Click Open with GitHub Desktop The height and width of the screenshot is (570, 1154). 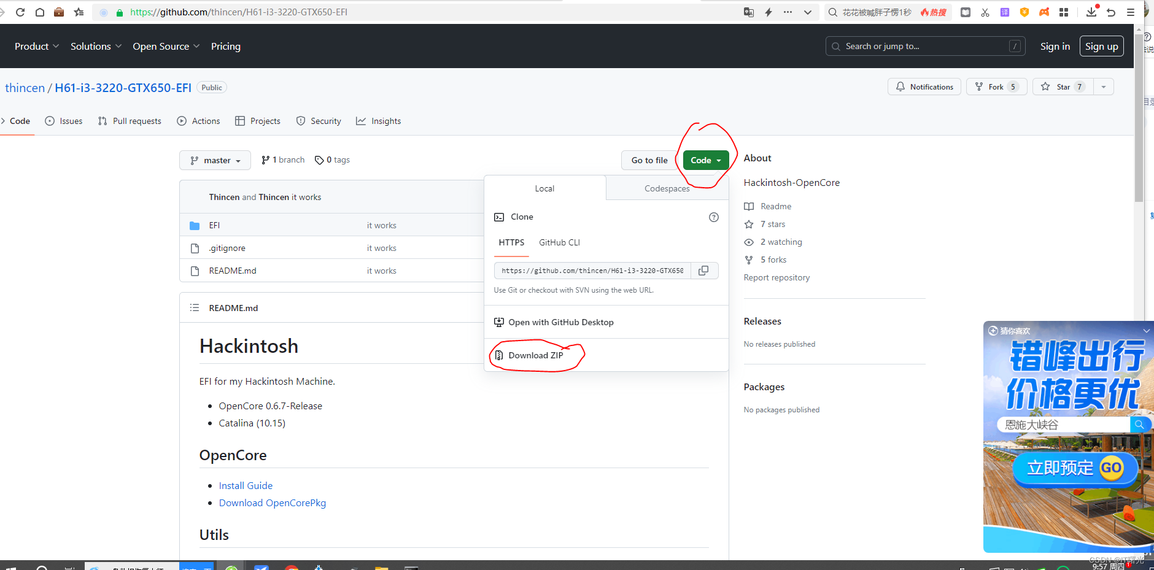(x=554, y=322)
